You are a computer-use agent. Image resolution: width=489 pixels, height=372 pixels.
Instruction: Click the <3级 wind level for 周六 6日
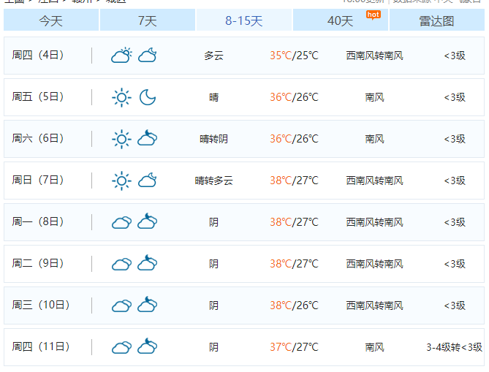tap(455, 139)
